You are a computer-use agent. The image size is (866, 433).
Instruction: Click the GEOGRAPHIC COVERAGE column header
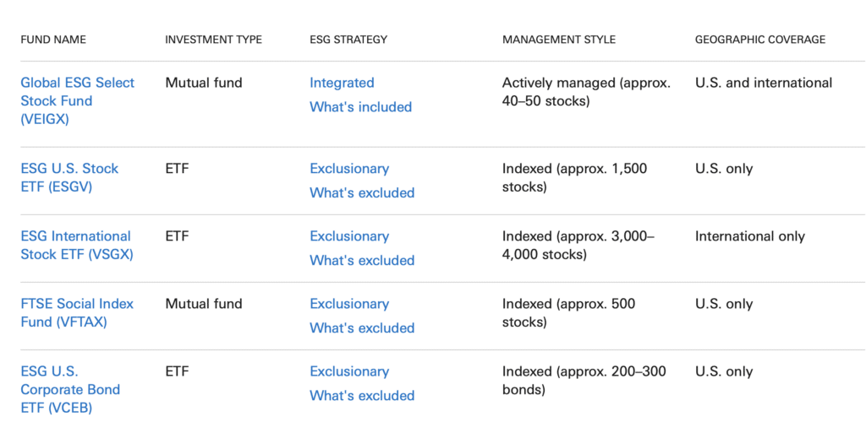760,40
